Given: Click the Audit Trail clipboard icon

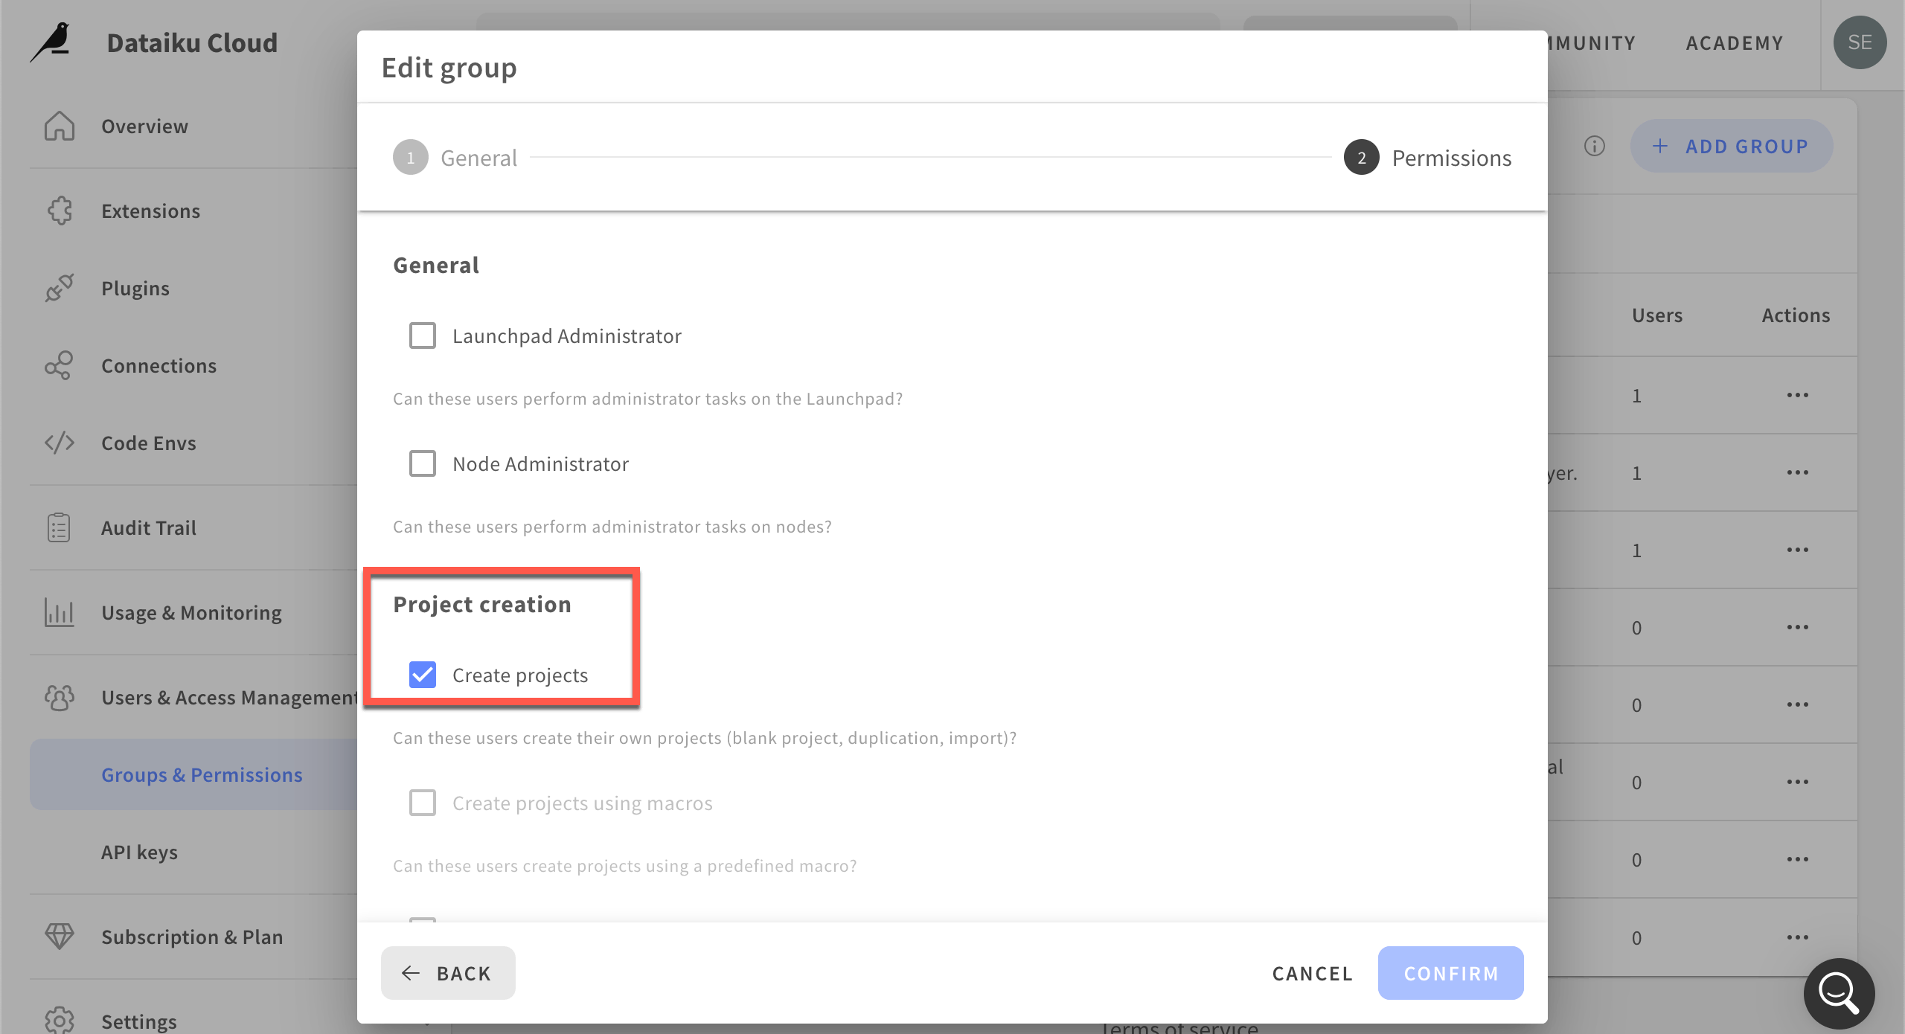Looking at the screenshot, I should pyautogui.click(x=59, y=527).
